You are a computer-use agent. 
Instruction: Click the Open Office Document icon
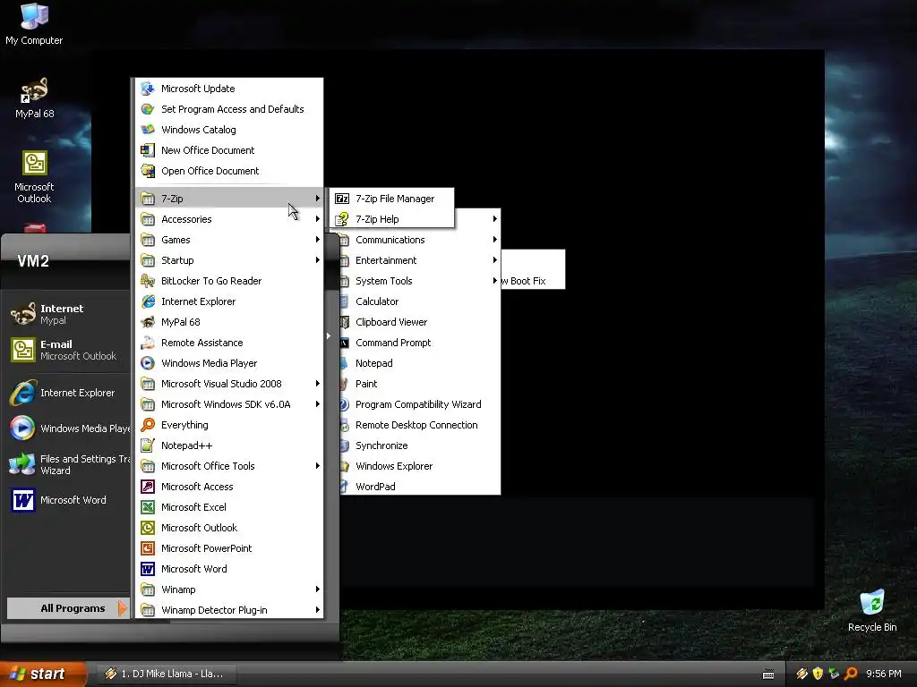tap(148, 171)
